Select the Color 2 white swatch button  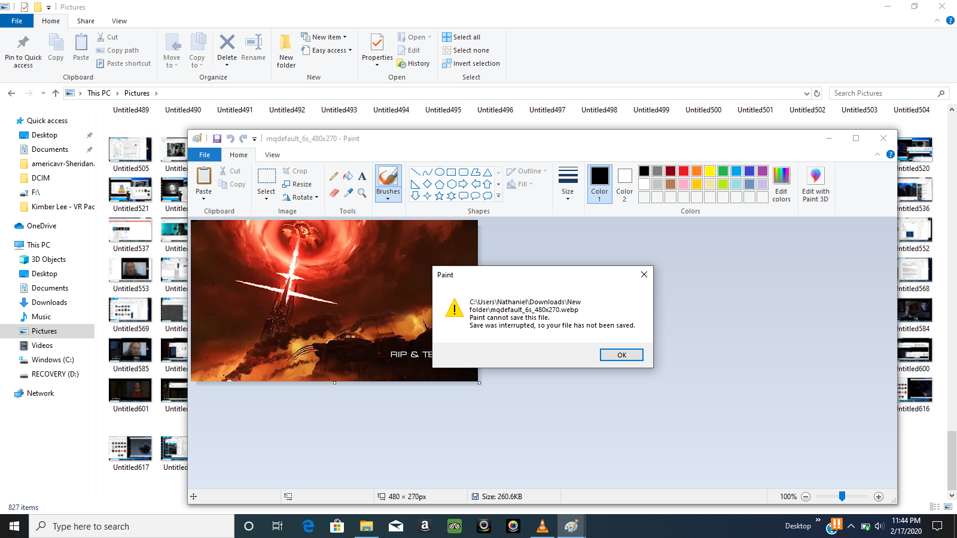click(624, 184)
